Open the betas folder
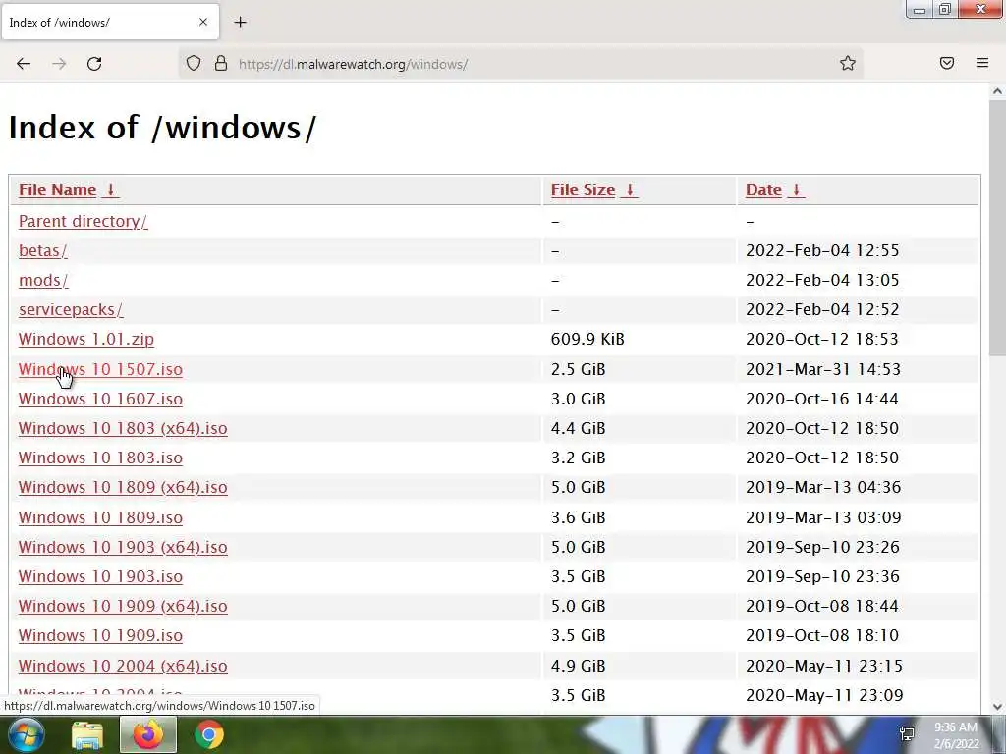This screenshot has height=754, width=1006. [43, 250]
